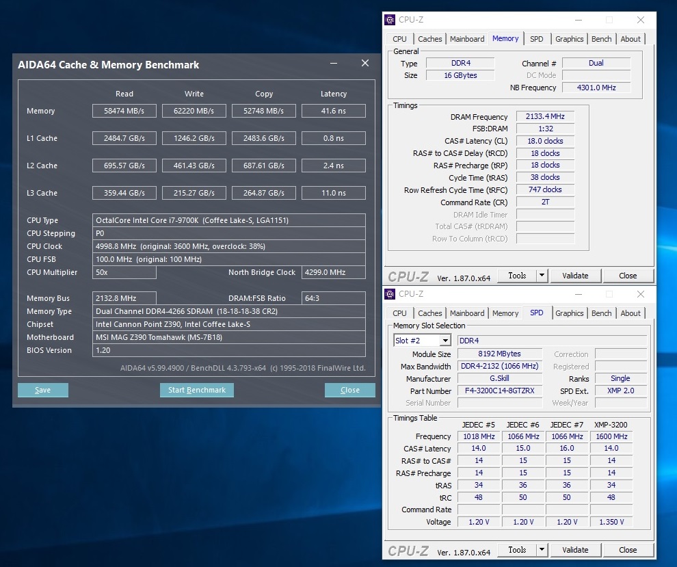677x567 pixels.
Task: Switch to Memory tab in the lower CPU-Z window
Action: 505,313
